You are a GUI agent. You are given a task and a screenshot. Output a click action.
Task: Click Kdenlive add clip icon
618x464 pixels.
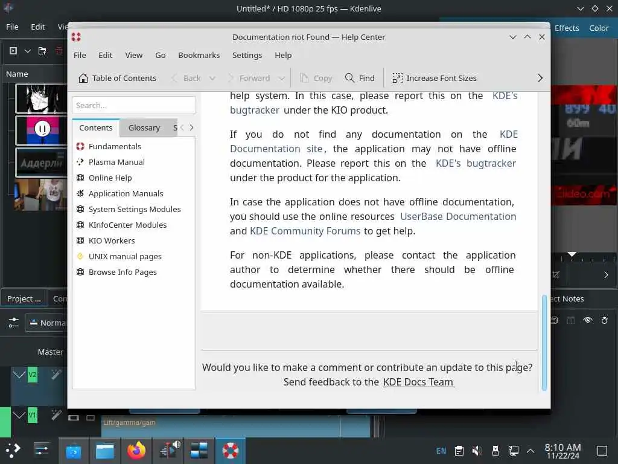click(x=13, y=51)
